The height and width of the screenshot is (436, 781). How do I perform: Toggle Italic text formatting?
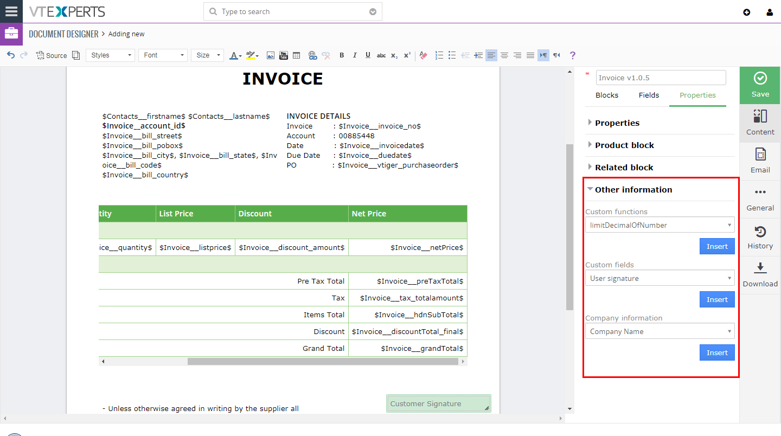click(355, 55)
